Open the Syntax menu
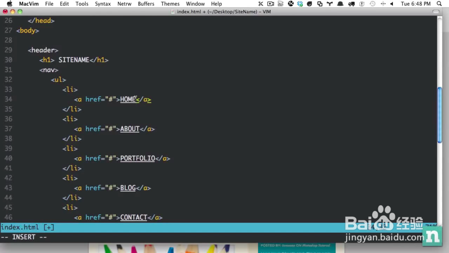Image resolution: width=449 pixels, height=253 pixels. click(x=103, y=4)
